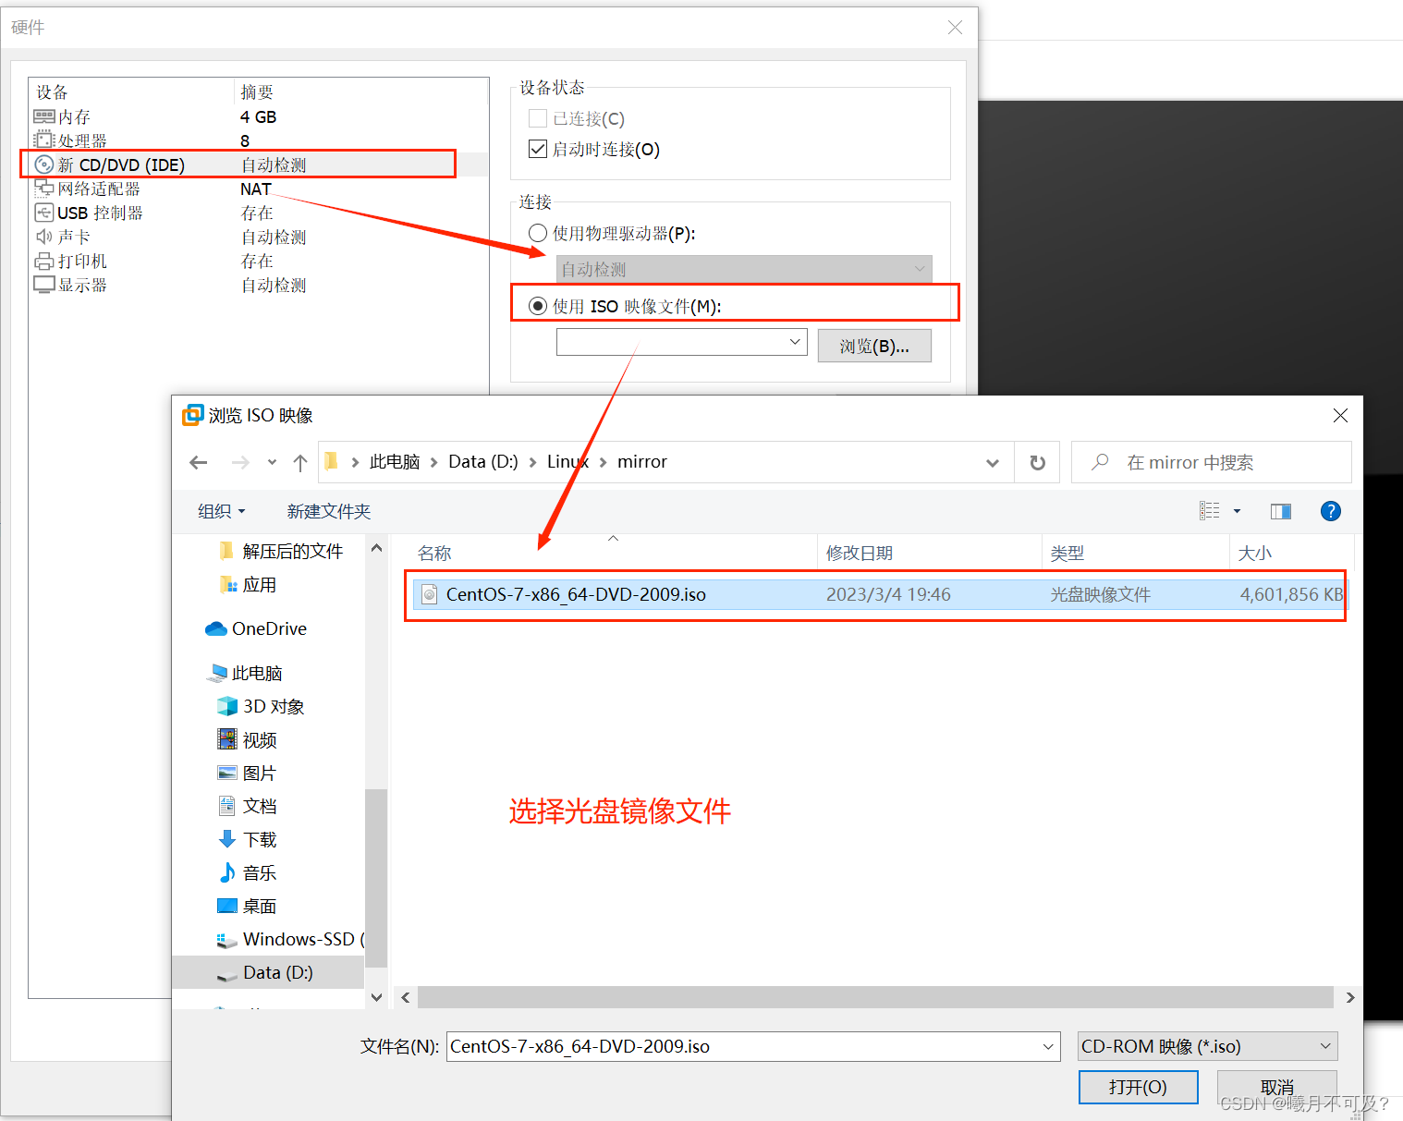Open the 组织 menu

click(222, 511)
